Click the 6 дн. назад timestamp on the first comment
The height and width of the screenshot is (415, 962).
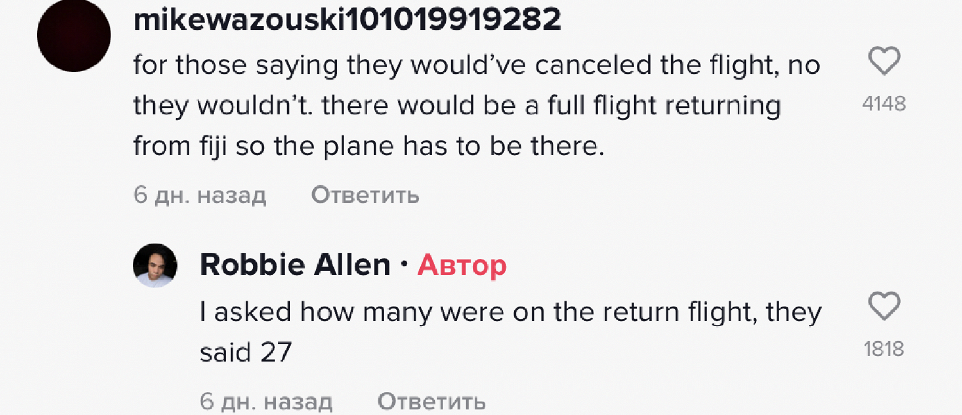(199, 195)
